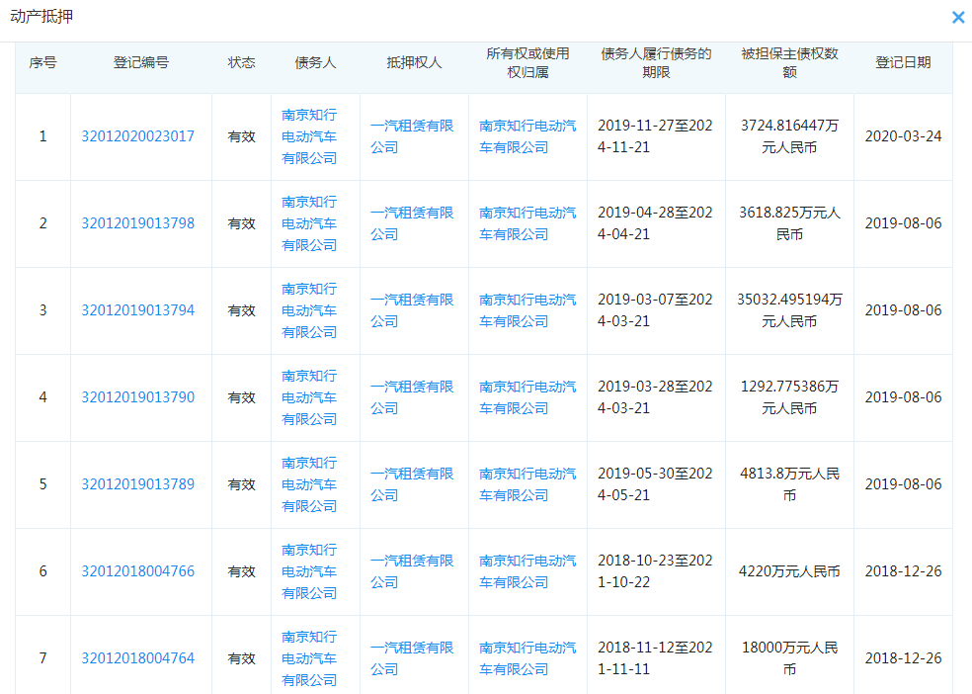Select term 2018-10-23至2021-10-22

pos(655,571)
